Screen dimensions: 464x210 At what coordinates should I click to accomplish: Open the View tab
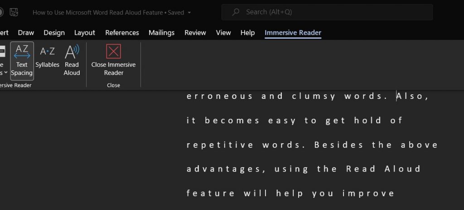tap(223, 33)
